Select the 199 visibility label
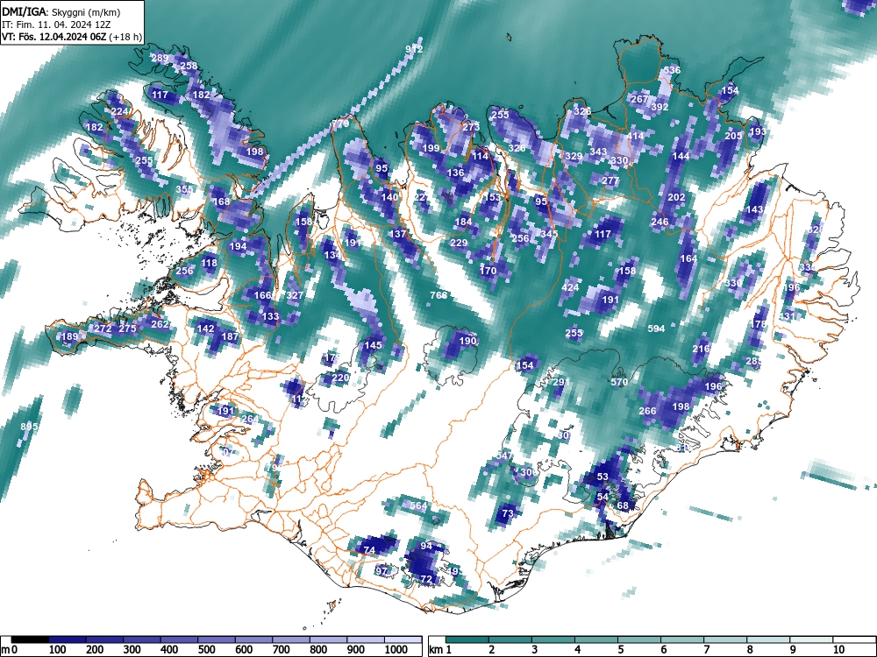 (x=431, y=148)
